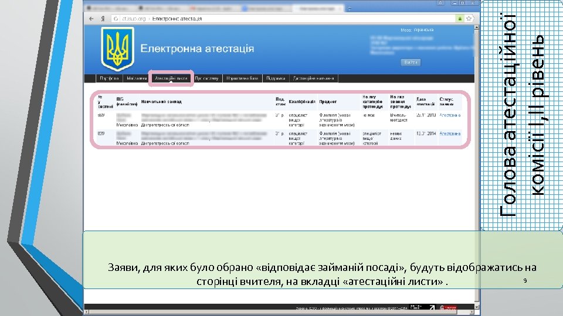Open the Дистанційне навчання menu tab
The height and width of the screenshot is (316, 563).
point(313,78)
